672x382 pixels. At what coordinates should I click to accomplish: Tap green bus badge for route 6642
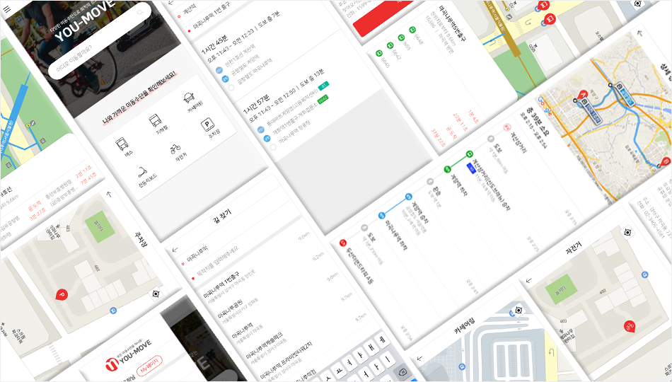click(390, 45)
